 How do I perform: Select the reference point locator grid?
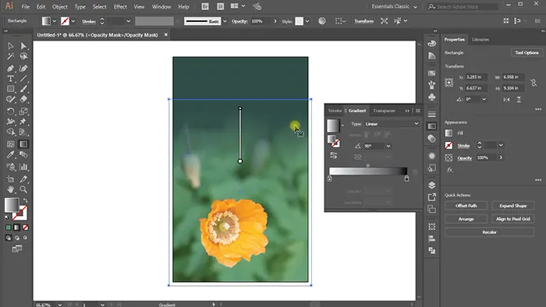pos(448,83)
